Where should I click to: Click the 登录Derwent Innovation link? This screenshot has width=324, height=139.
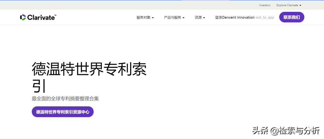pyautogui.click(x=235, y=18)
